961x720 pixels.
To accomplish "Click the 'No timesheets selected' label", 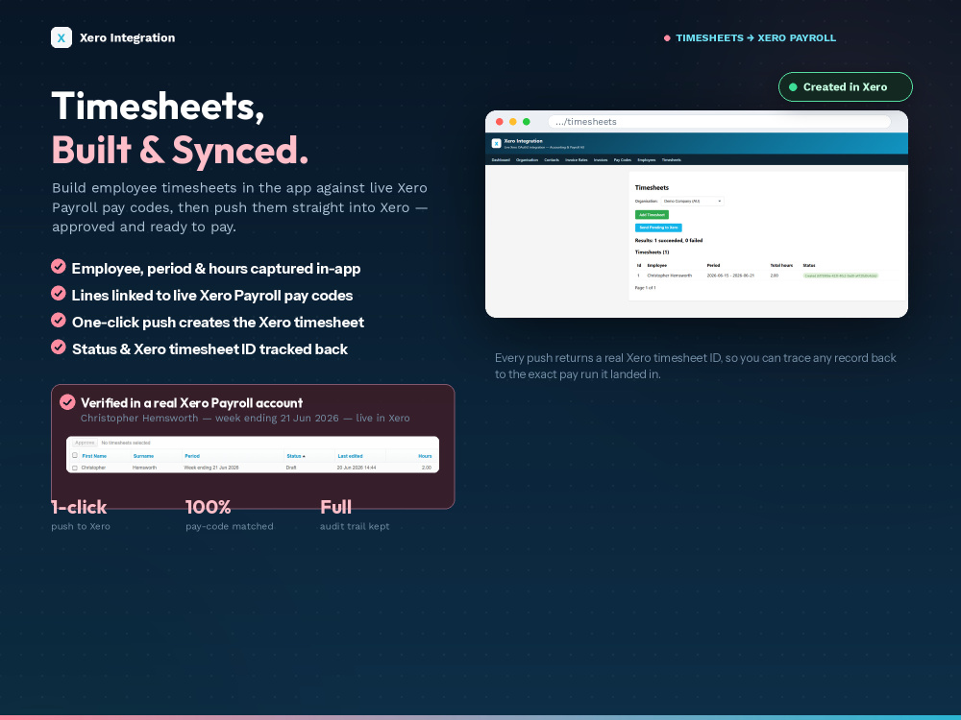I will pos(126,443).
